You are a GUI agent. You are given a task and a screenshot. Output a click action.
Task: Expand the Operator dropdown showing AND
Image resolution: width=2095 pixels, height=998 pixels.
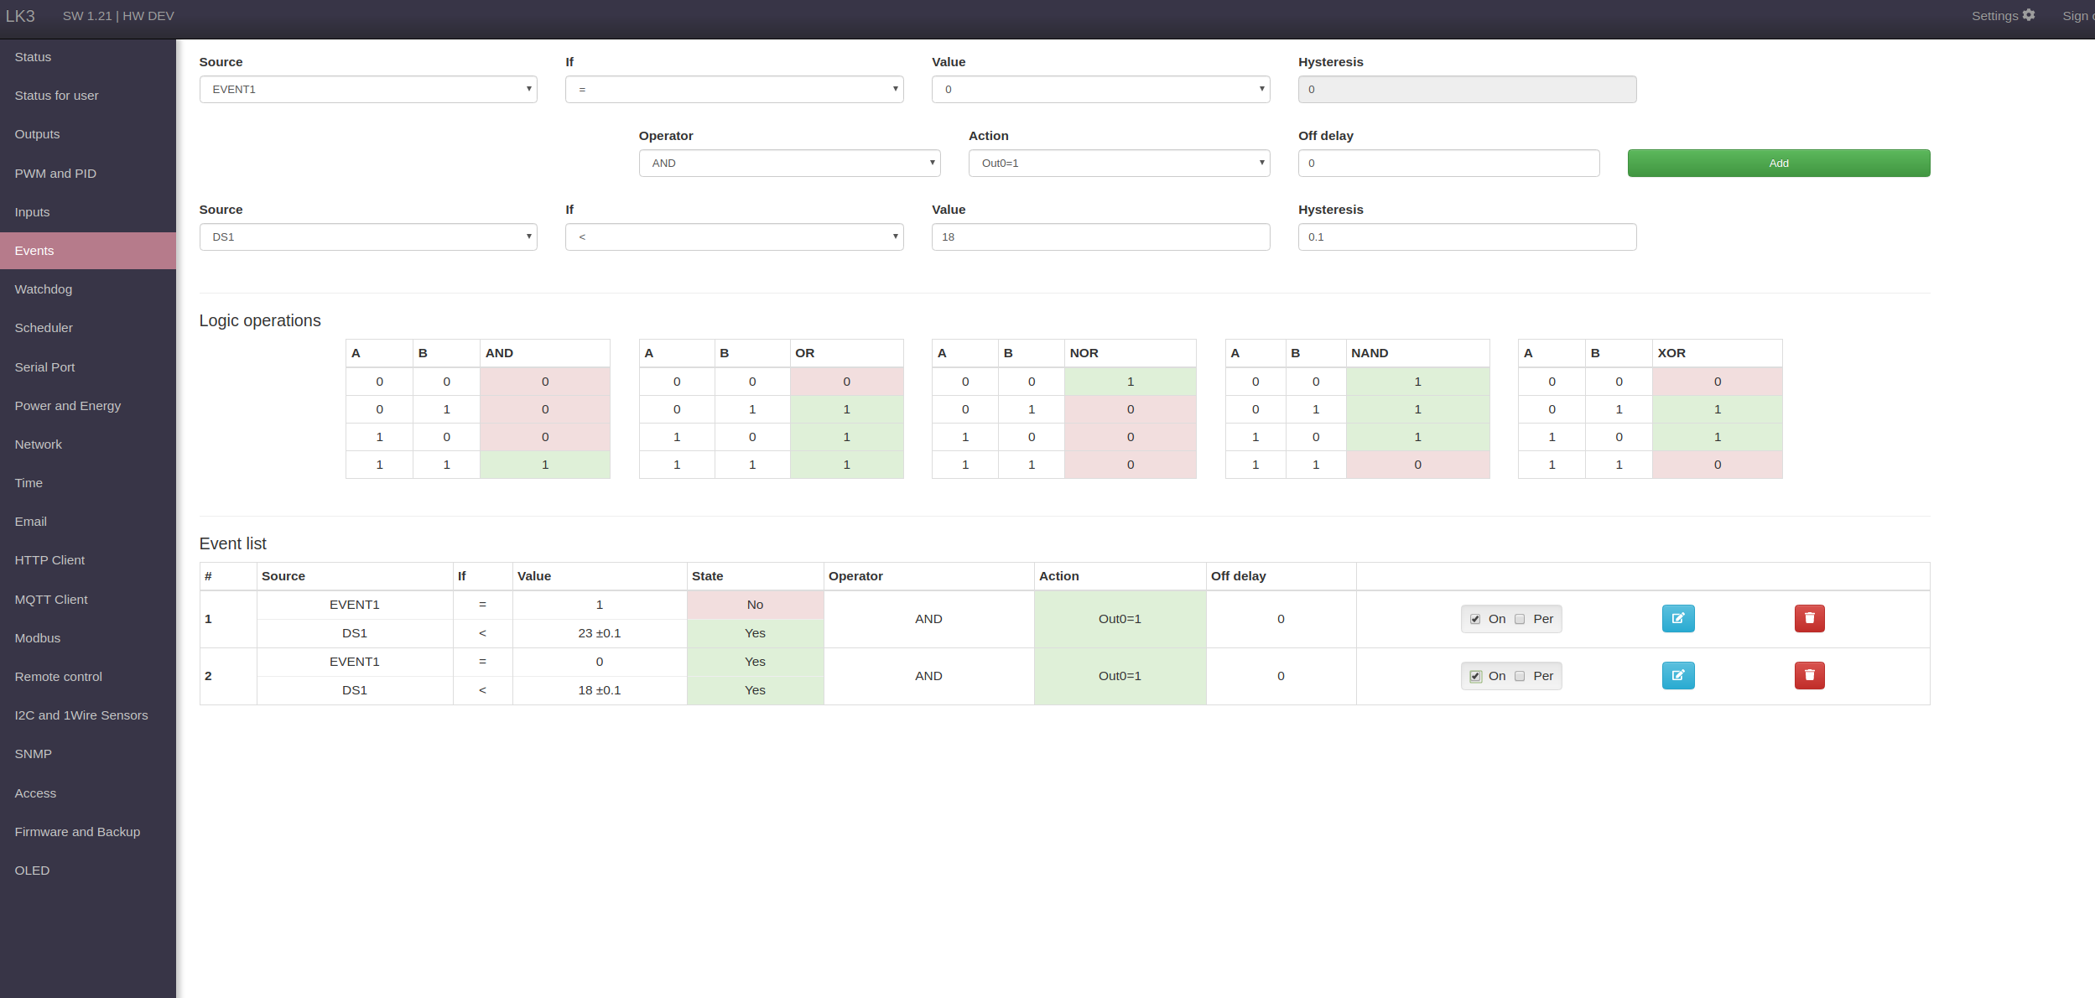point(789,164)
